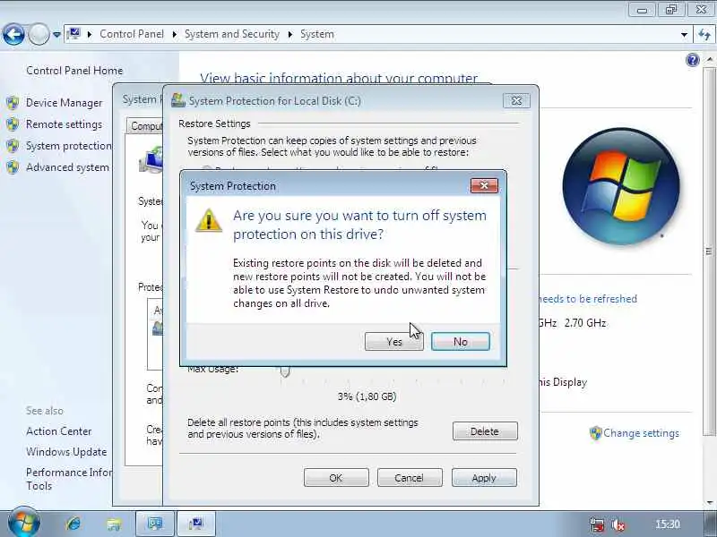Open Action Center link

point(59,431)
